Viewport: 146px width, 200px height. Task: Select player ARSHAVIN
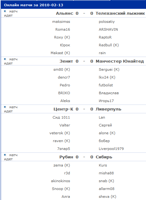click(x=108, y=29)
